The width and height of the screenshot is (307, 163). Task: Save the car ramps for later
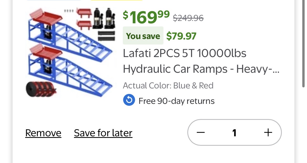coord(103,133)
